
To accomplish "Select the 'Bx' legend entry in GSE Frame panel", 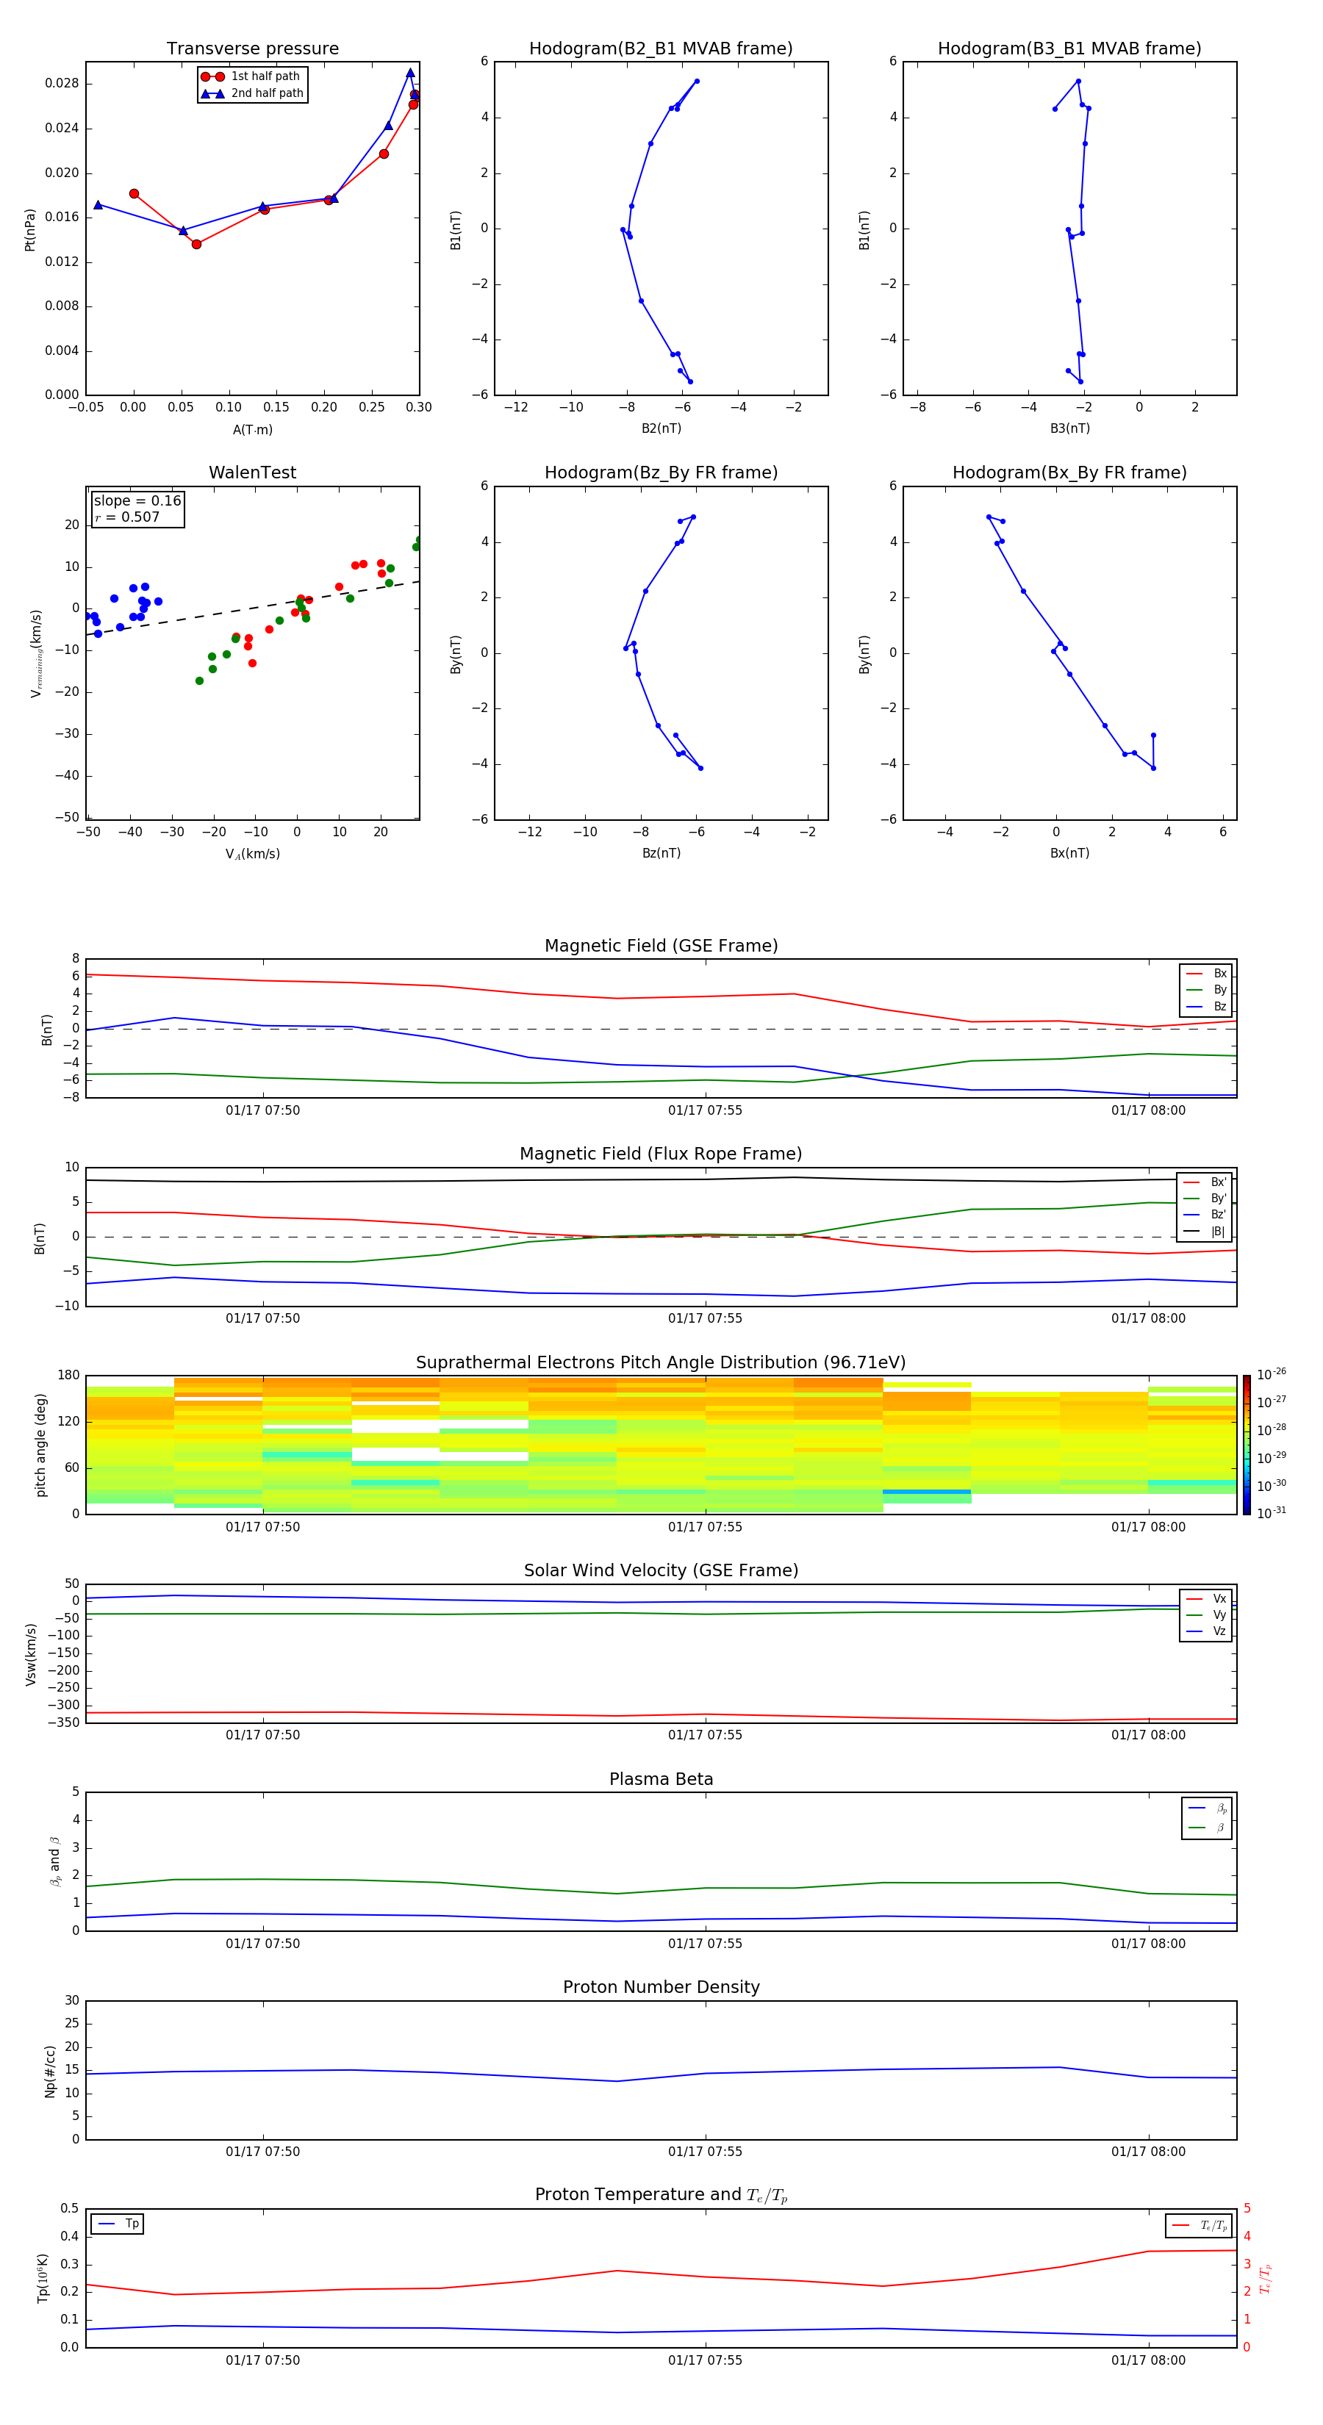I will click(x=1206, y=974).
